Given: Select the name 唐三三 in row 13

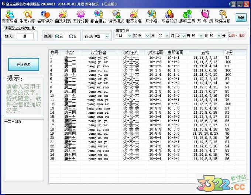Looking at the screenshot, I should [70, 108].
